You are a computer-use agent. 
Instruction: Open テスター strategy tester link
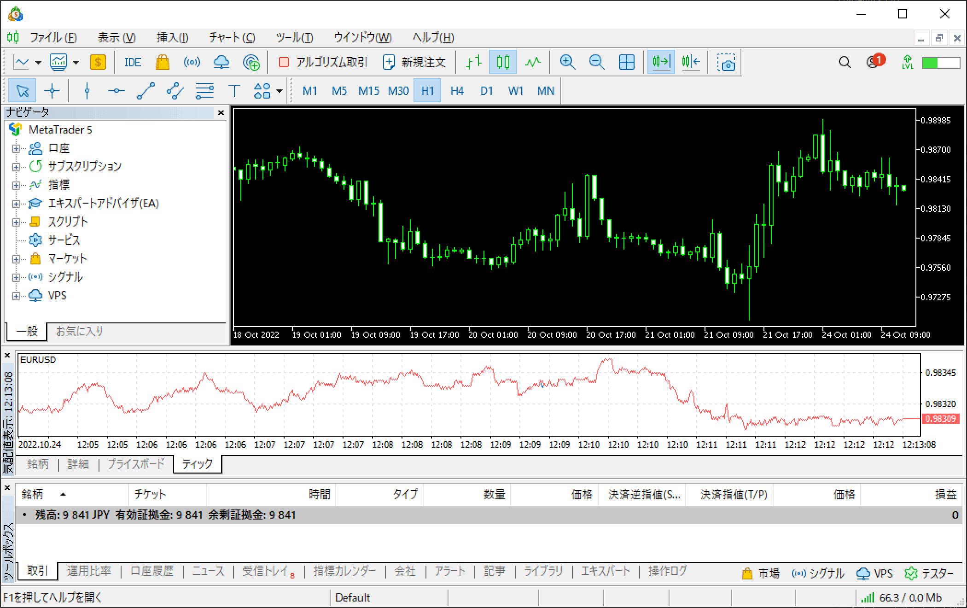929,573
